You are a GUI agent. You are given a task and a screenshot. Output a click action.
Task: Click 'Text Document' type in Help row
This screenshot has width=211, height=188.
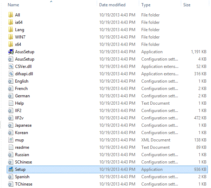click(x=155, y=103)
